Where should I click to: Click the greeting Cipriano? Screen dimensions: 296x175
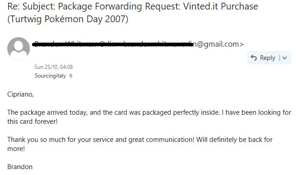coord(20,94)
